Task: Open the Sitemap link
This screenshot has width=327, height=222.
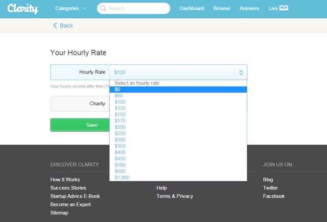Action: tap(59, 213)
